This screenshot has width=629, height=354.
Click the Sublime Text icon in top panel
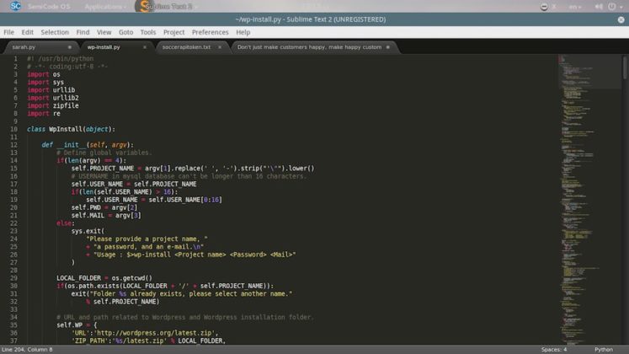point(144,6)
